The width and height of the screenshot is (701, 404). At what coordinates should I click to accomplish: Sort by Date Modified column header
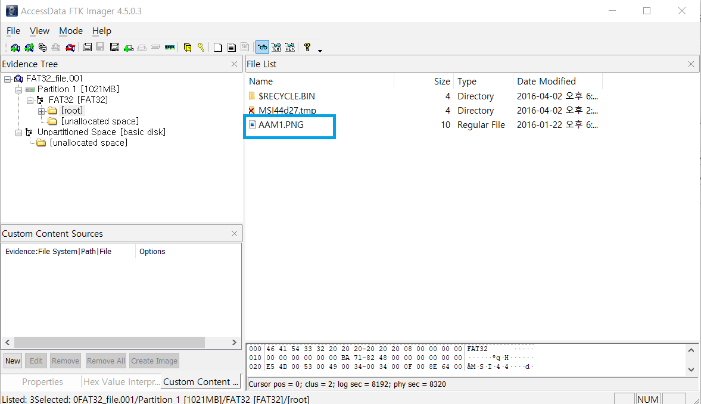pyautogui.click(x=557, y=82)
